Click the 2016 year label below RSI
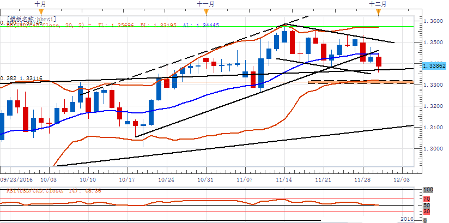This screenshot has height=223, width=449. [407, 219]
